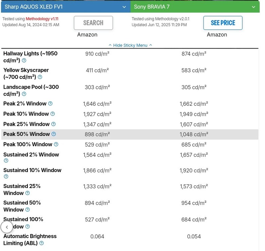Screen dimensions: 265x251
Task: Select the Sony 1,048 cd/m² Peak 50% value
Action: pos(194,134)
